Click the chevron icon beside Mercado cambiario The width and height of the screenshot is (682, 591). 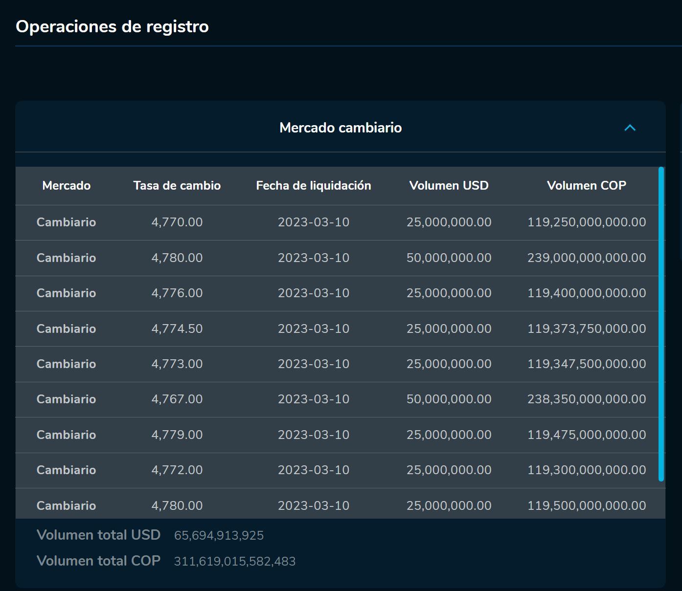[x=630, y=128]
